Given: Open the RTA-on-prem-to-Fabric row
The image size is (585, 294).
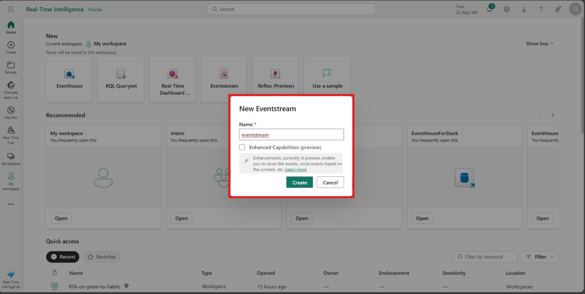Looking at the screenshot, I should click(x=302, y=286).
